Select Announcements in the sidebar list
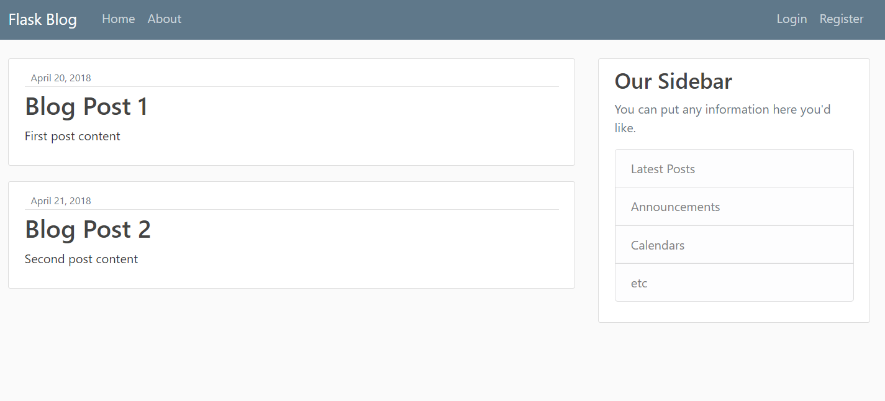The width and height of the screenshot is (885, 401). (675, 207)
